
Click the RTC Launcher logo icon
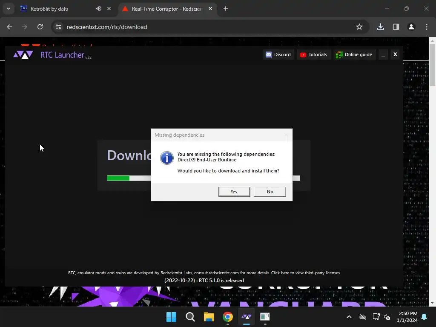(x=23, y=55)
